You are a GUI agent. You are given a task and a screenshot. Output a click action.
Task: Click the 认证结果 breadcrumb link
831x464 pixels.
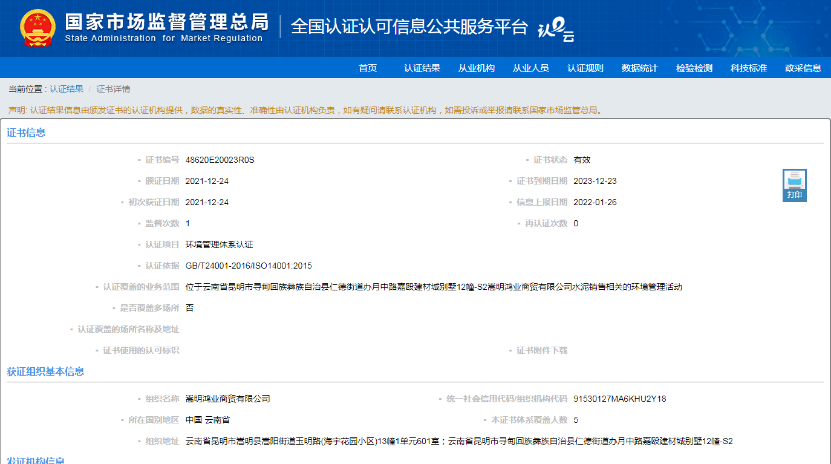(67, 90)
